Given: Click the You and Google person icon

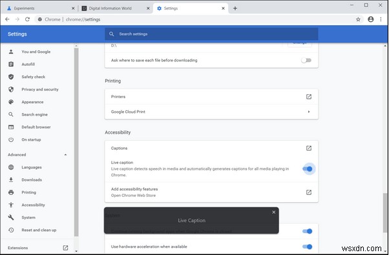Looking at the screenshot, I should point(11,52).
